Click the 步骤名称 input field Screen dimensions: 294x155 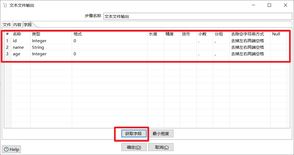[198, 16]
